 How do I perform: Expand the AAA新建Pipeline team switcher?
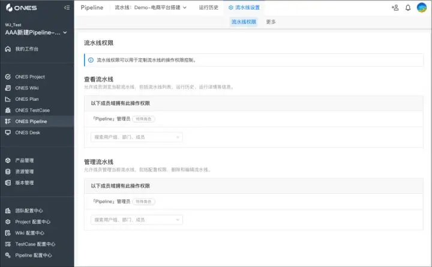pyautogui.click(x=36, y=32)
